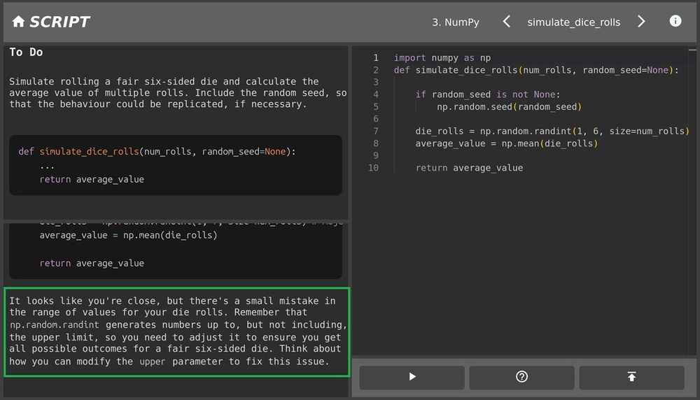Click 'if random_seed is not None:' line

[487, 94]
